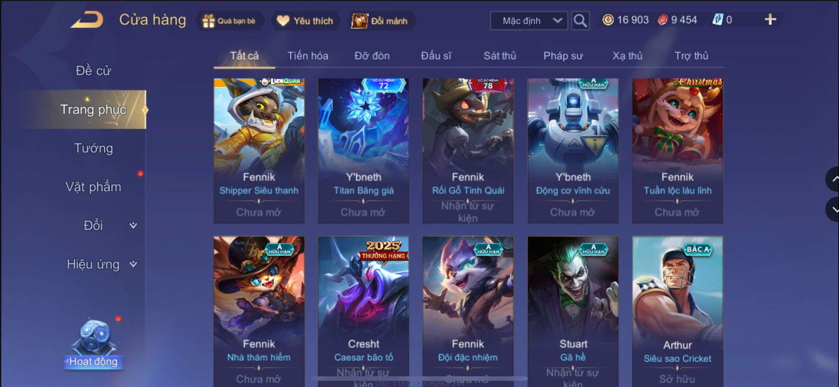Switch to the Sát thủ tab
This screenshot has width=839, height=387.
(x=500, y=55)
